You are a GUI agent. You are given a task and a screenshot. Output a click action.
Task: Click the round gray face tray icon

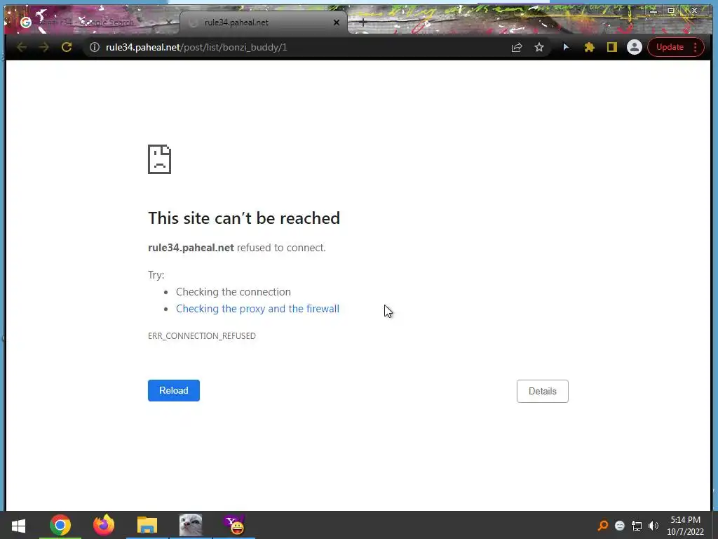pyautogui.click(x=620, y=525)
